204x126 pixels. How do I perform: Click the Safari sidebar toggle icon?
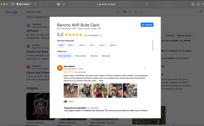[x=13, y=4]
